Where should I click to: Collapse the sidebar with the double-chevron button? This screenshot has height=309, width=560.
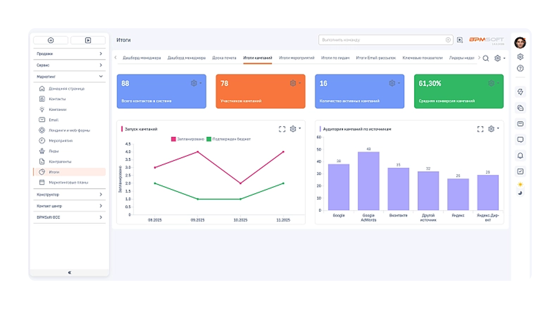click(x=69, y=272)
